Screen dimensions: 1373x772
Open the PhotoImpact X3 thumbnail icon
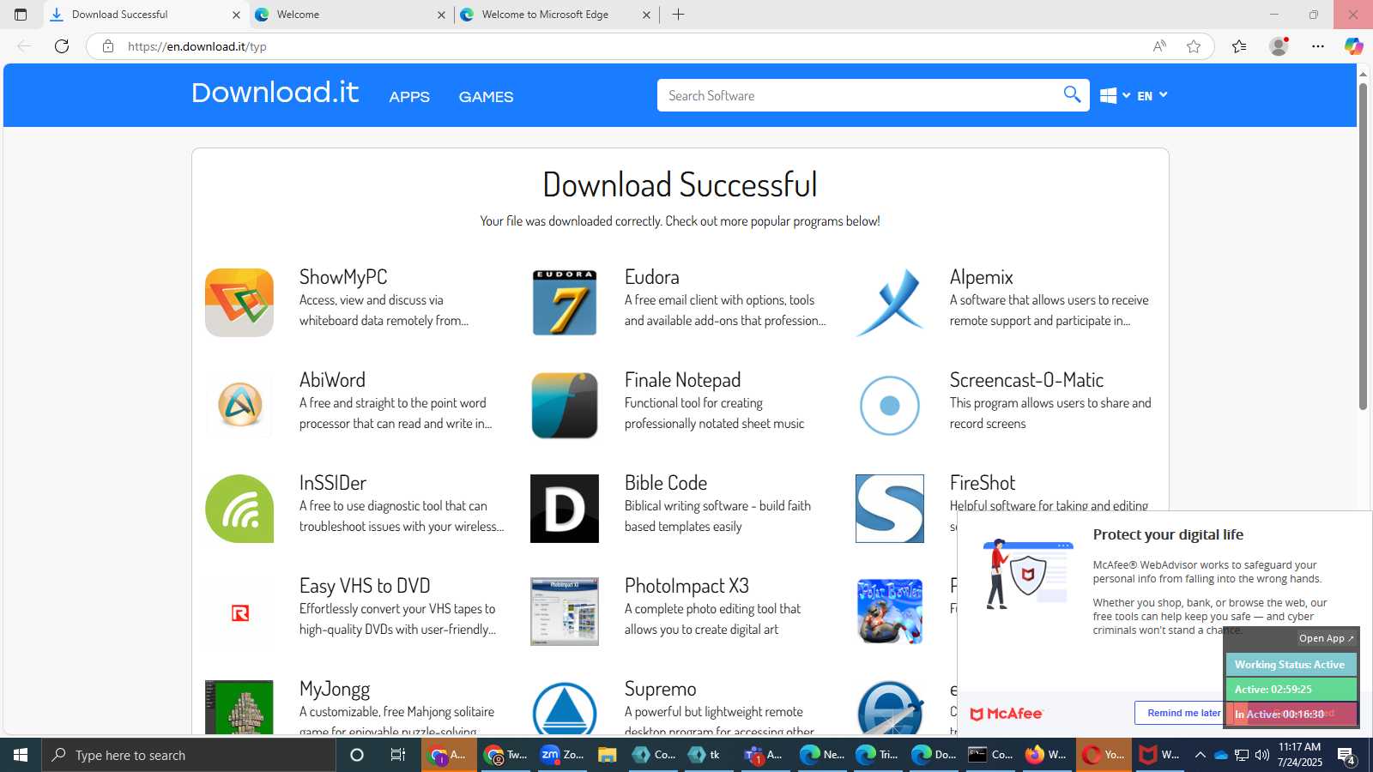click(x=565, y=612)
